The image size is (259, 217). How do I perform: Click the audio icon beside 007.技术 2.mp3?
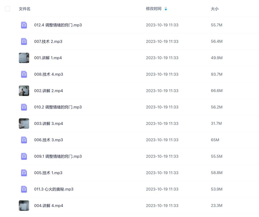tap(24, 41)
